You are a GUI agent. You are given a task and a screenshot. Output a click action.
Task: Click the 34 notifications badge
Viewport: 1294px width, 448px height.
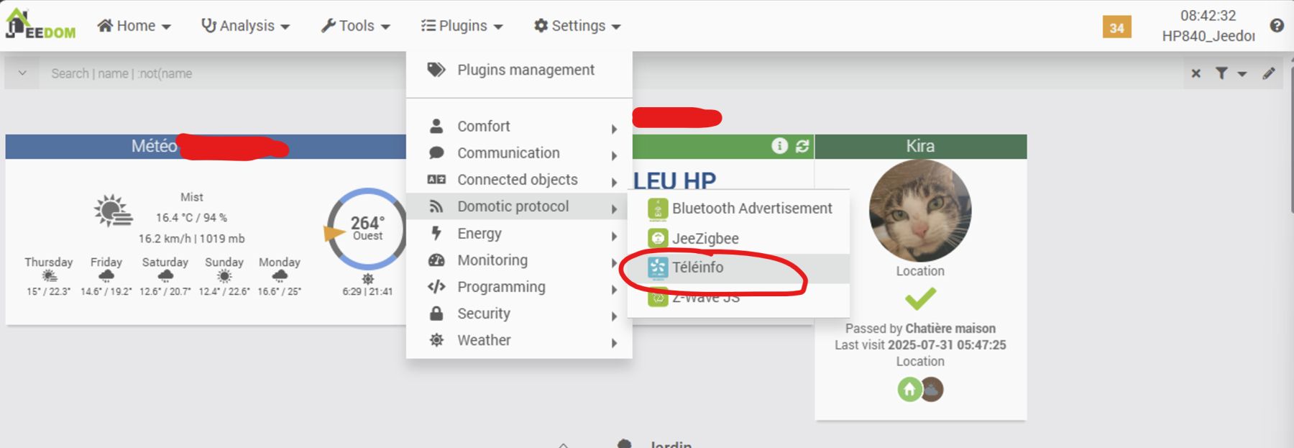pos(1116,27)
